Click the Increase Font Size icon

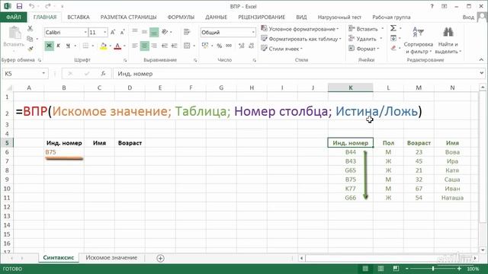tap(113, 32)
